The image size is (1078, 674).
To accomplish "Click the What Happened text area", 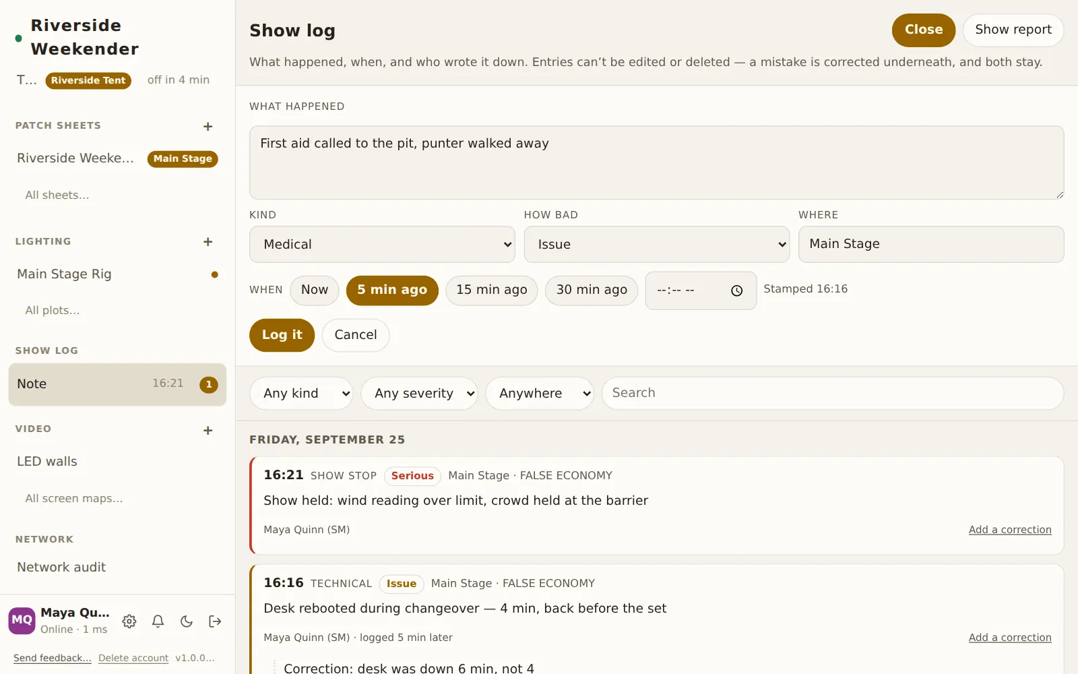I will point(657,162).
